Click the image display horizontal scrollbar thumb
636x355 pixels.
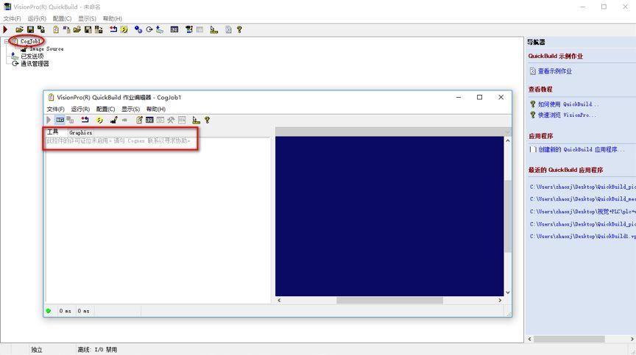click(x=389, y=301)
